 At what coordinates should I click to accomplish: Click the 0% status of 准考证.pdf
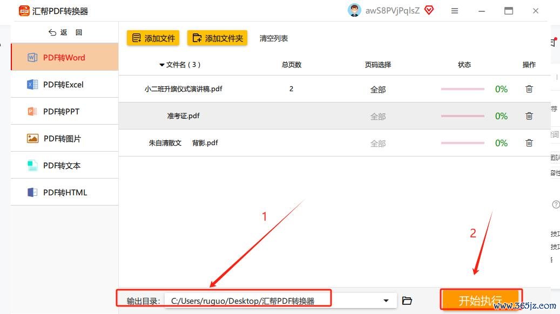click(501, 117)
